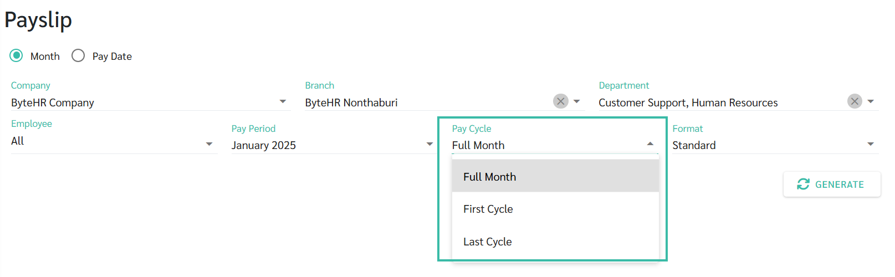Screen dimensions: 895x277
Task: Select the Pay Date radio button
Action: point(78,56)
